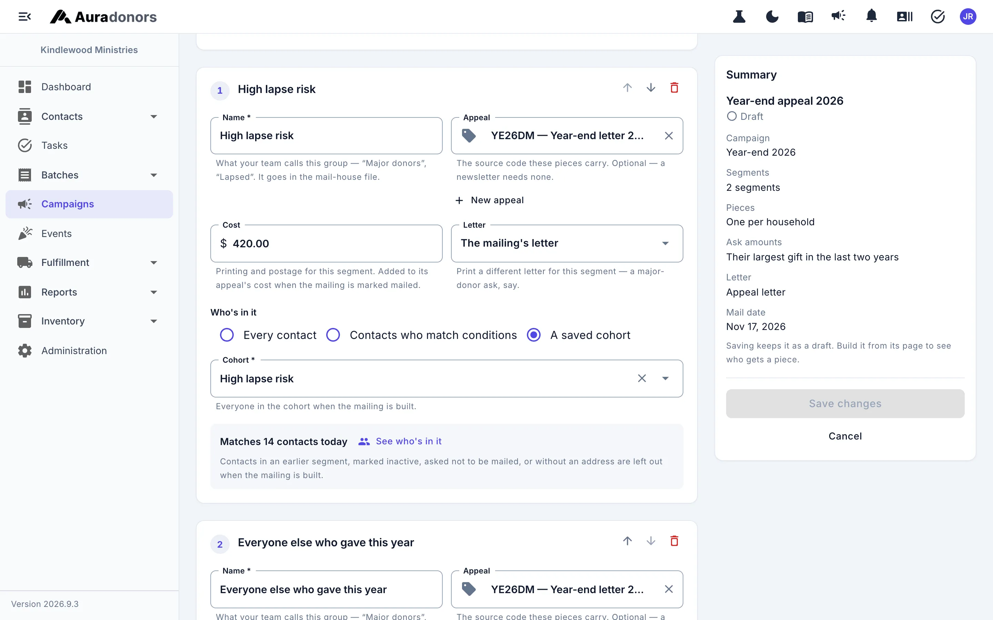
Task: Toggle dark mode moon icon
Action: pyautogui.click(x=772, y=17)
